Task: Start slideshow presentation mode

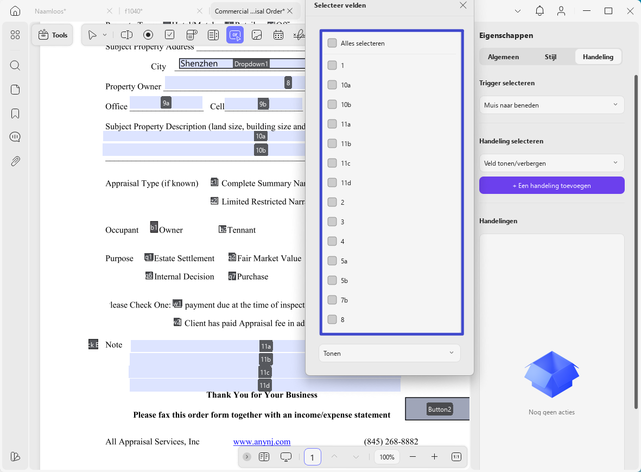Action: tap(285, 457)
